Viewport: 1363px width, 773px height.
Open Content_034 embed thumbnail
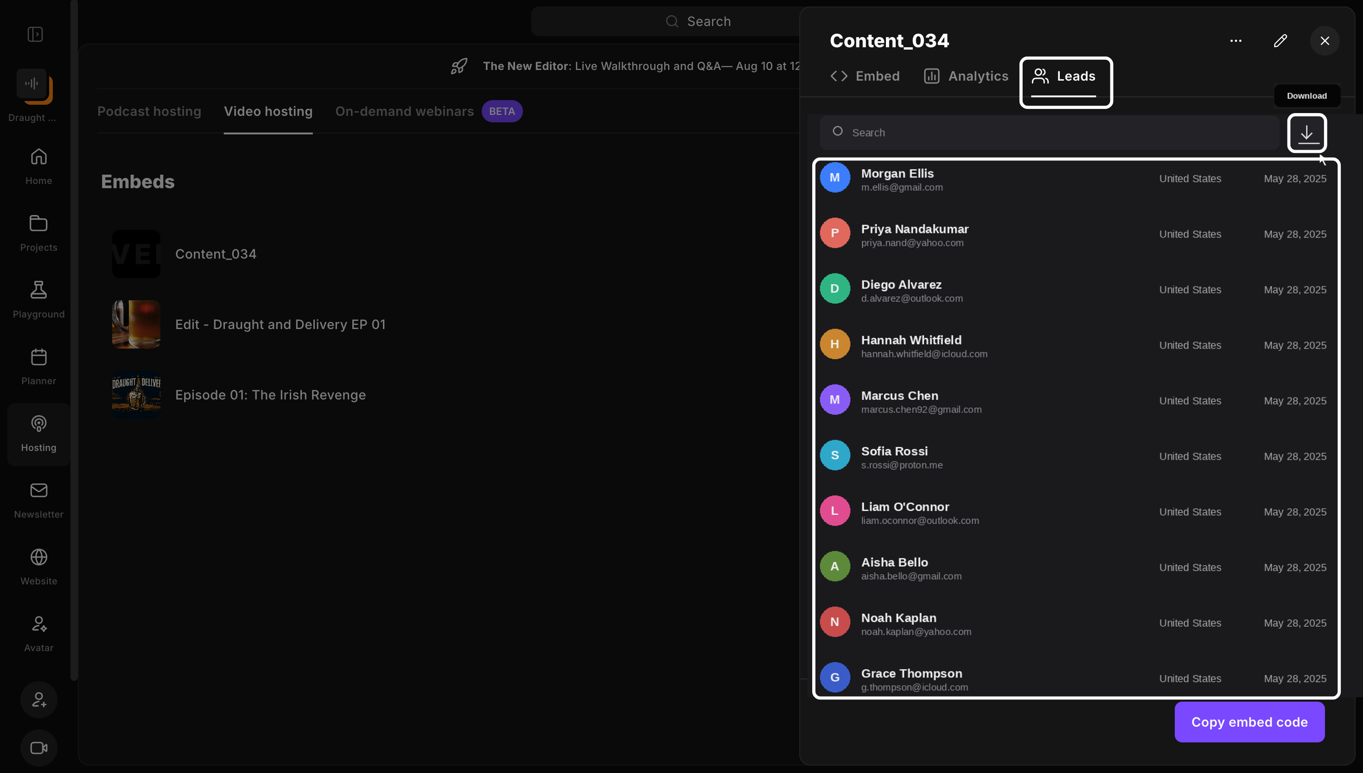tap(136, 254)
